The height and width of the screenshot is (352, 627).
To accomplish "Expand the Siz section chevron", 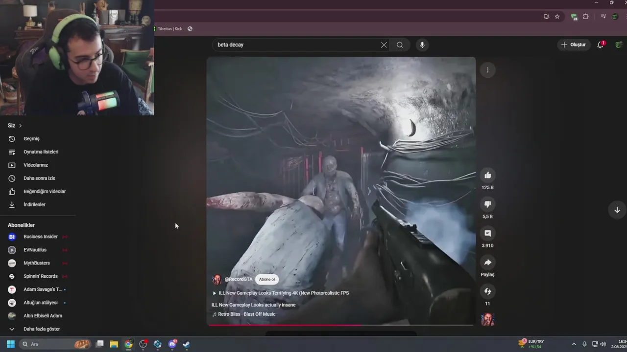I will coord(20,126).
